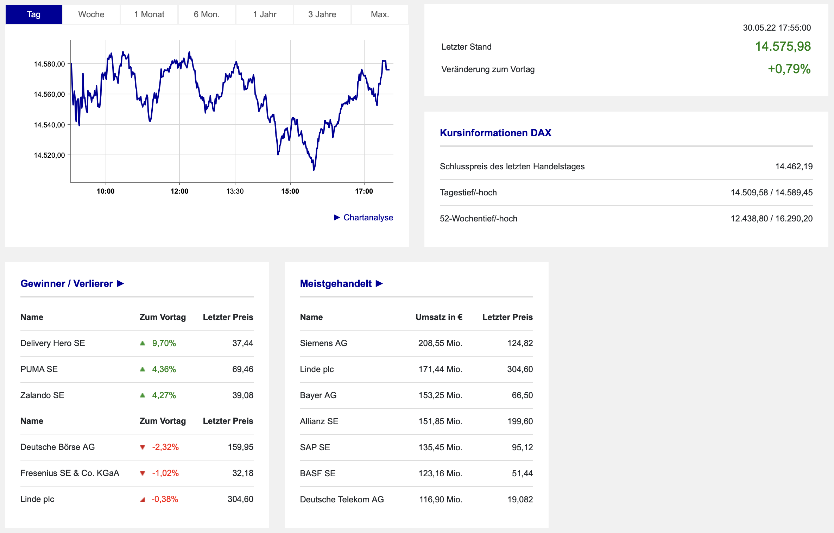This screenshot has height=533, width=834.
Task: Show the 6 Mon. chart range
Action: [x=207, y=14]
